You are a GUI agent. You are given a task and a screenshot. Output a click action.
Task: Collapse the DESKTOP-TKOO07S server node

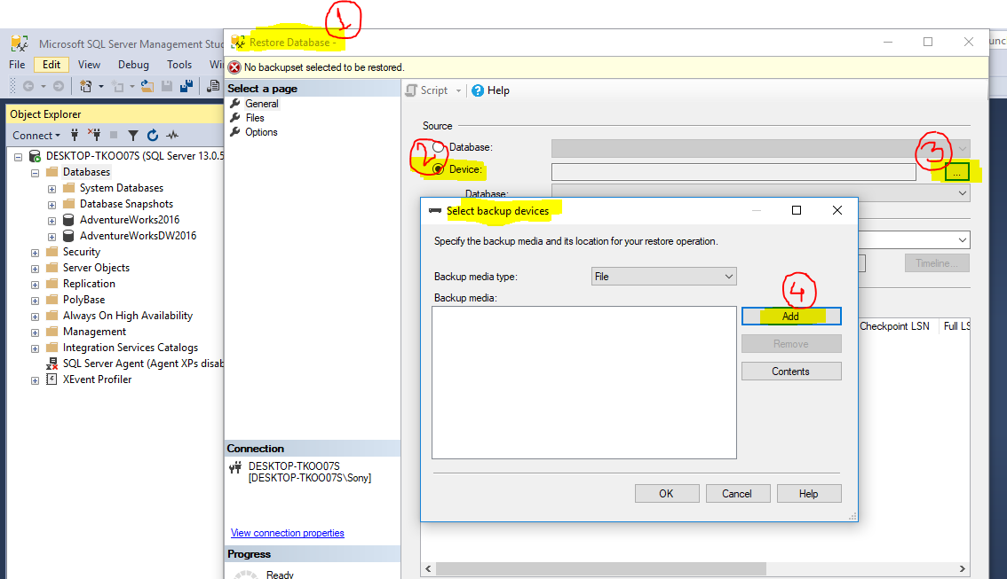[x=18, y=156]
